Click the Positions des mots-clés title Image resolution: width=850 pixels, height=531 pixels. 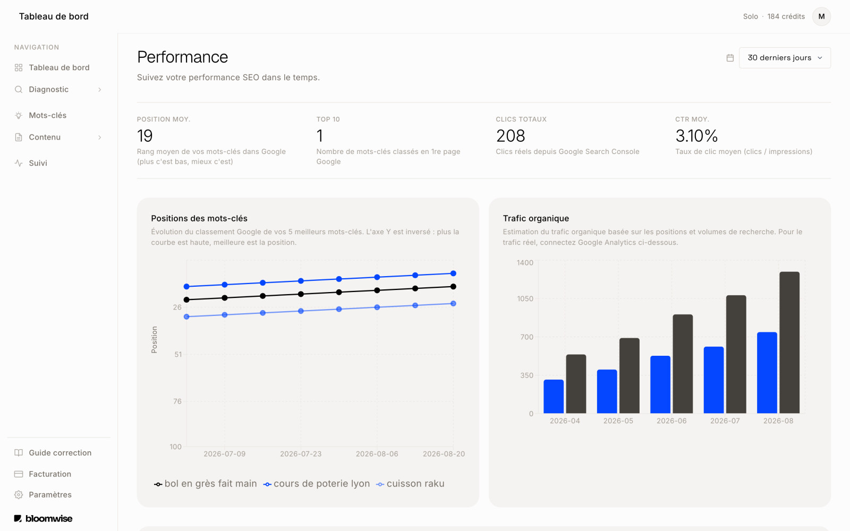(x=199, y=218)
